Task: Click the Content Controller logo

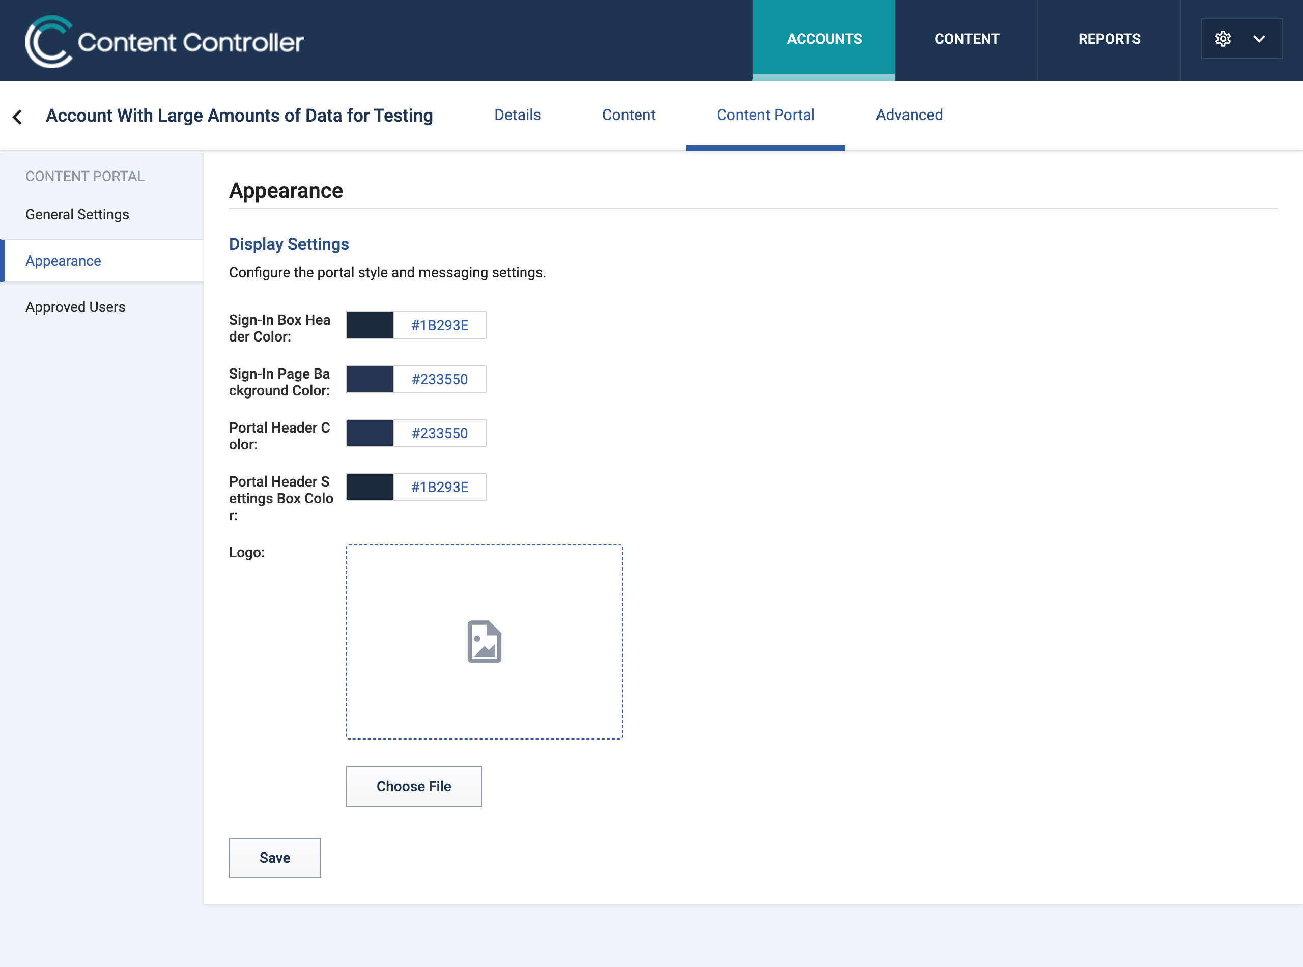Action: point(164,41)
